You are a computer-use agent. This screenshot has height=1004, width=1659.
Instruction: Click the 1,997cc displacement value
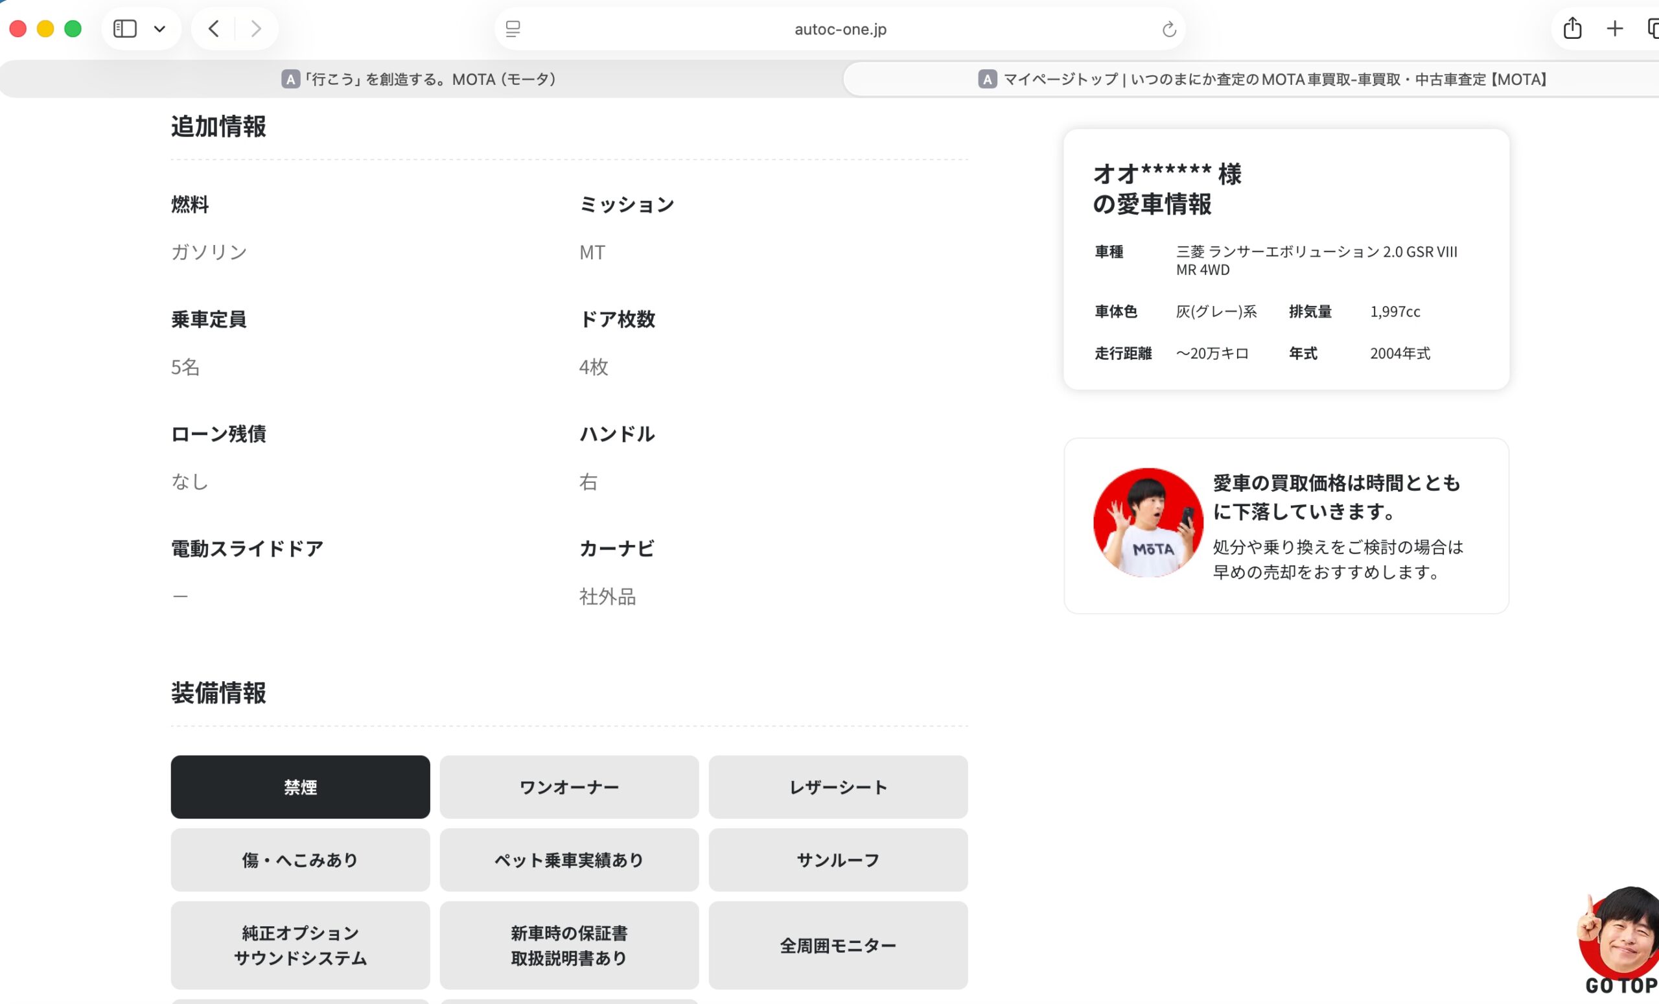(x=1395, y=312)
